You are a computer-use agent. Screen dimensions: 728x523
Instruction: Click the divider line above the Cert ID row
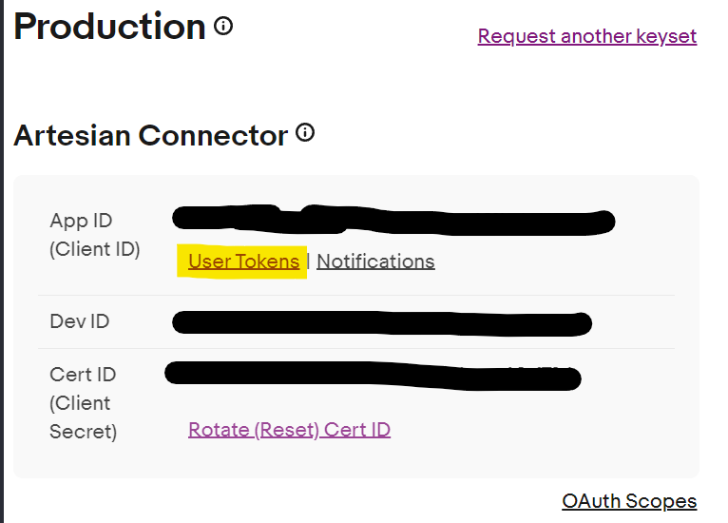point(356,348)
